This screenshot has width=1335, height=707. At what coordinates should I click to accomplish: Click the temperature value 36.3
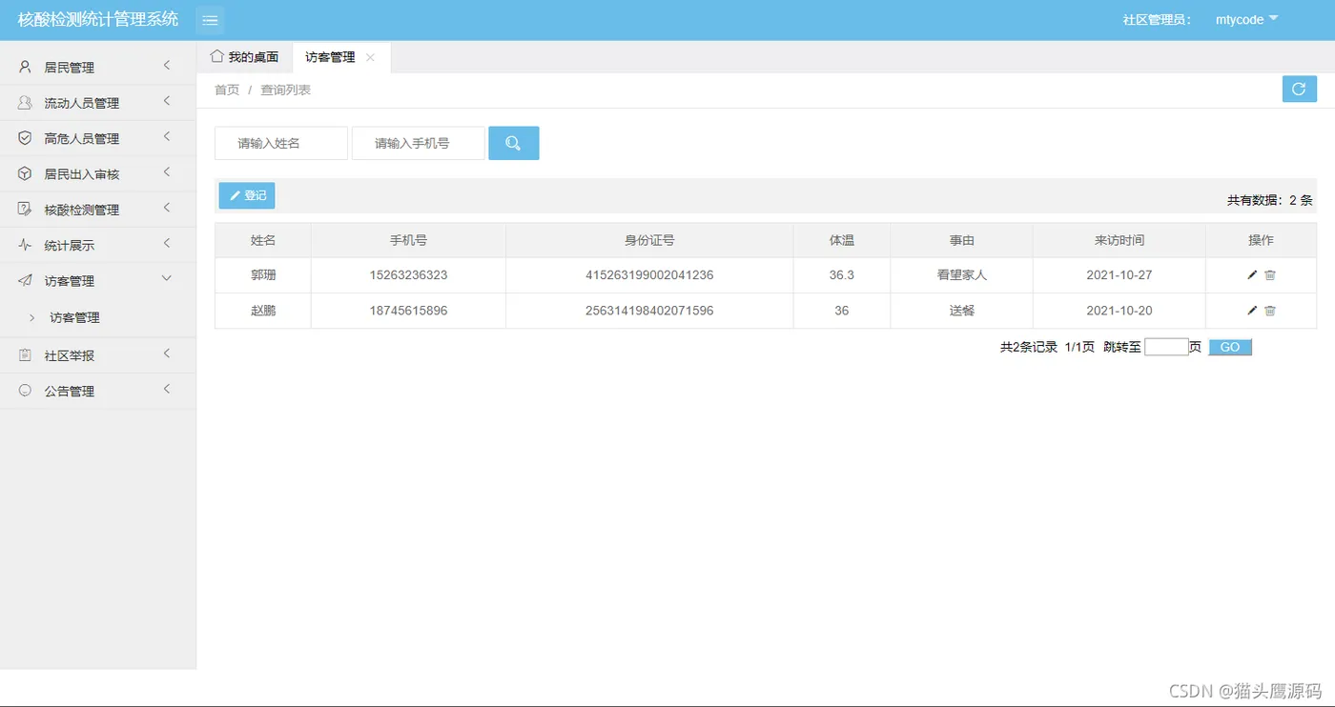pos(842,275)
